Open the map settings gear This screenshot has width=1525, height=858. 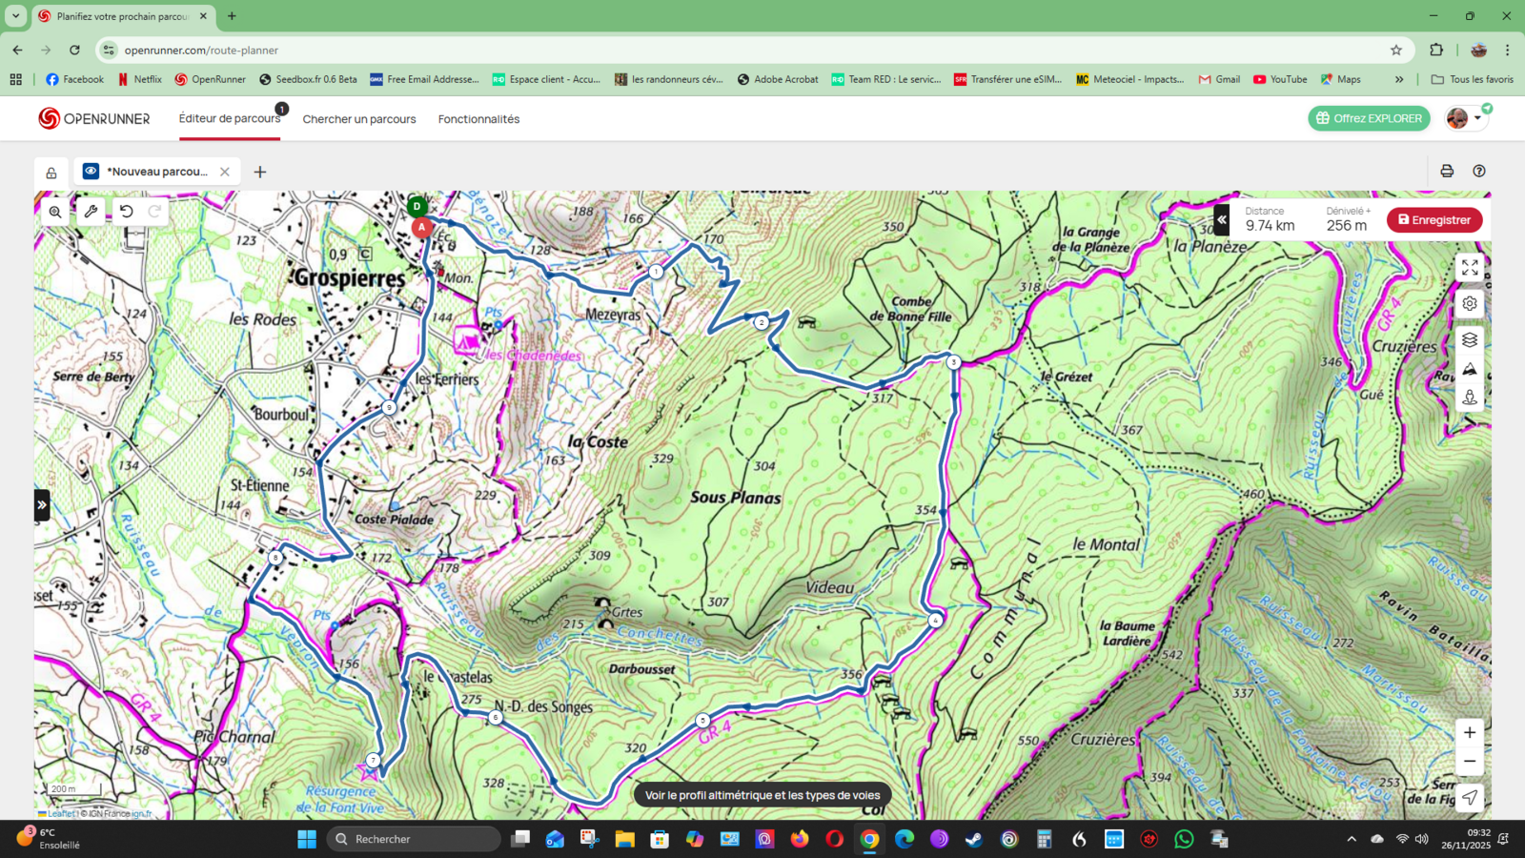1469,304
